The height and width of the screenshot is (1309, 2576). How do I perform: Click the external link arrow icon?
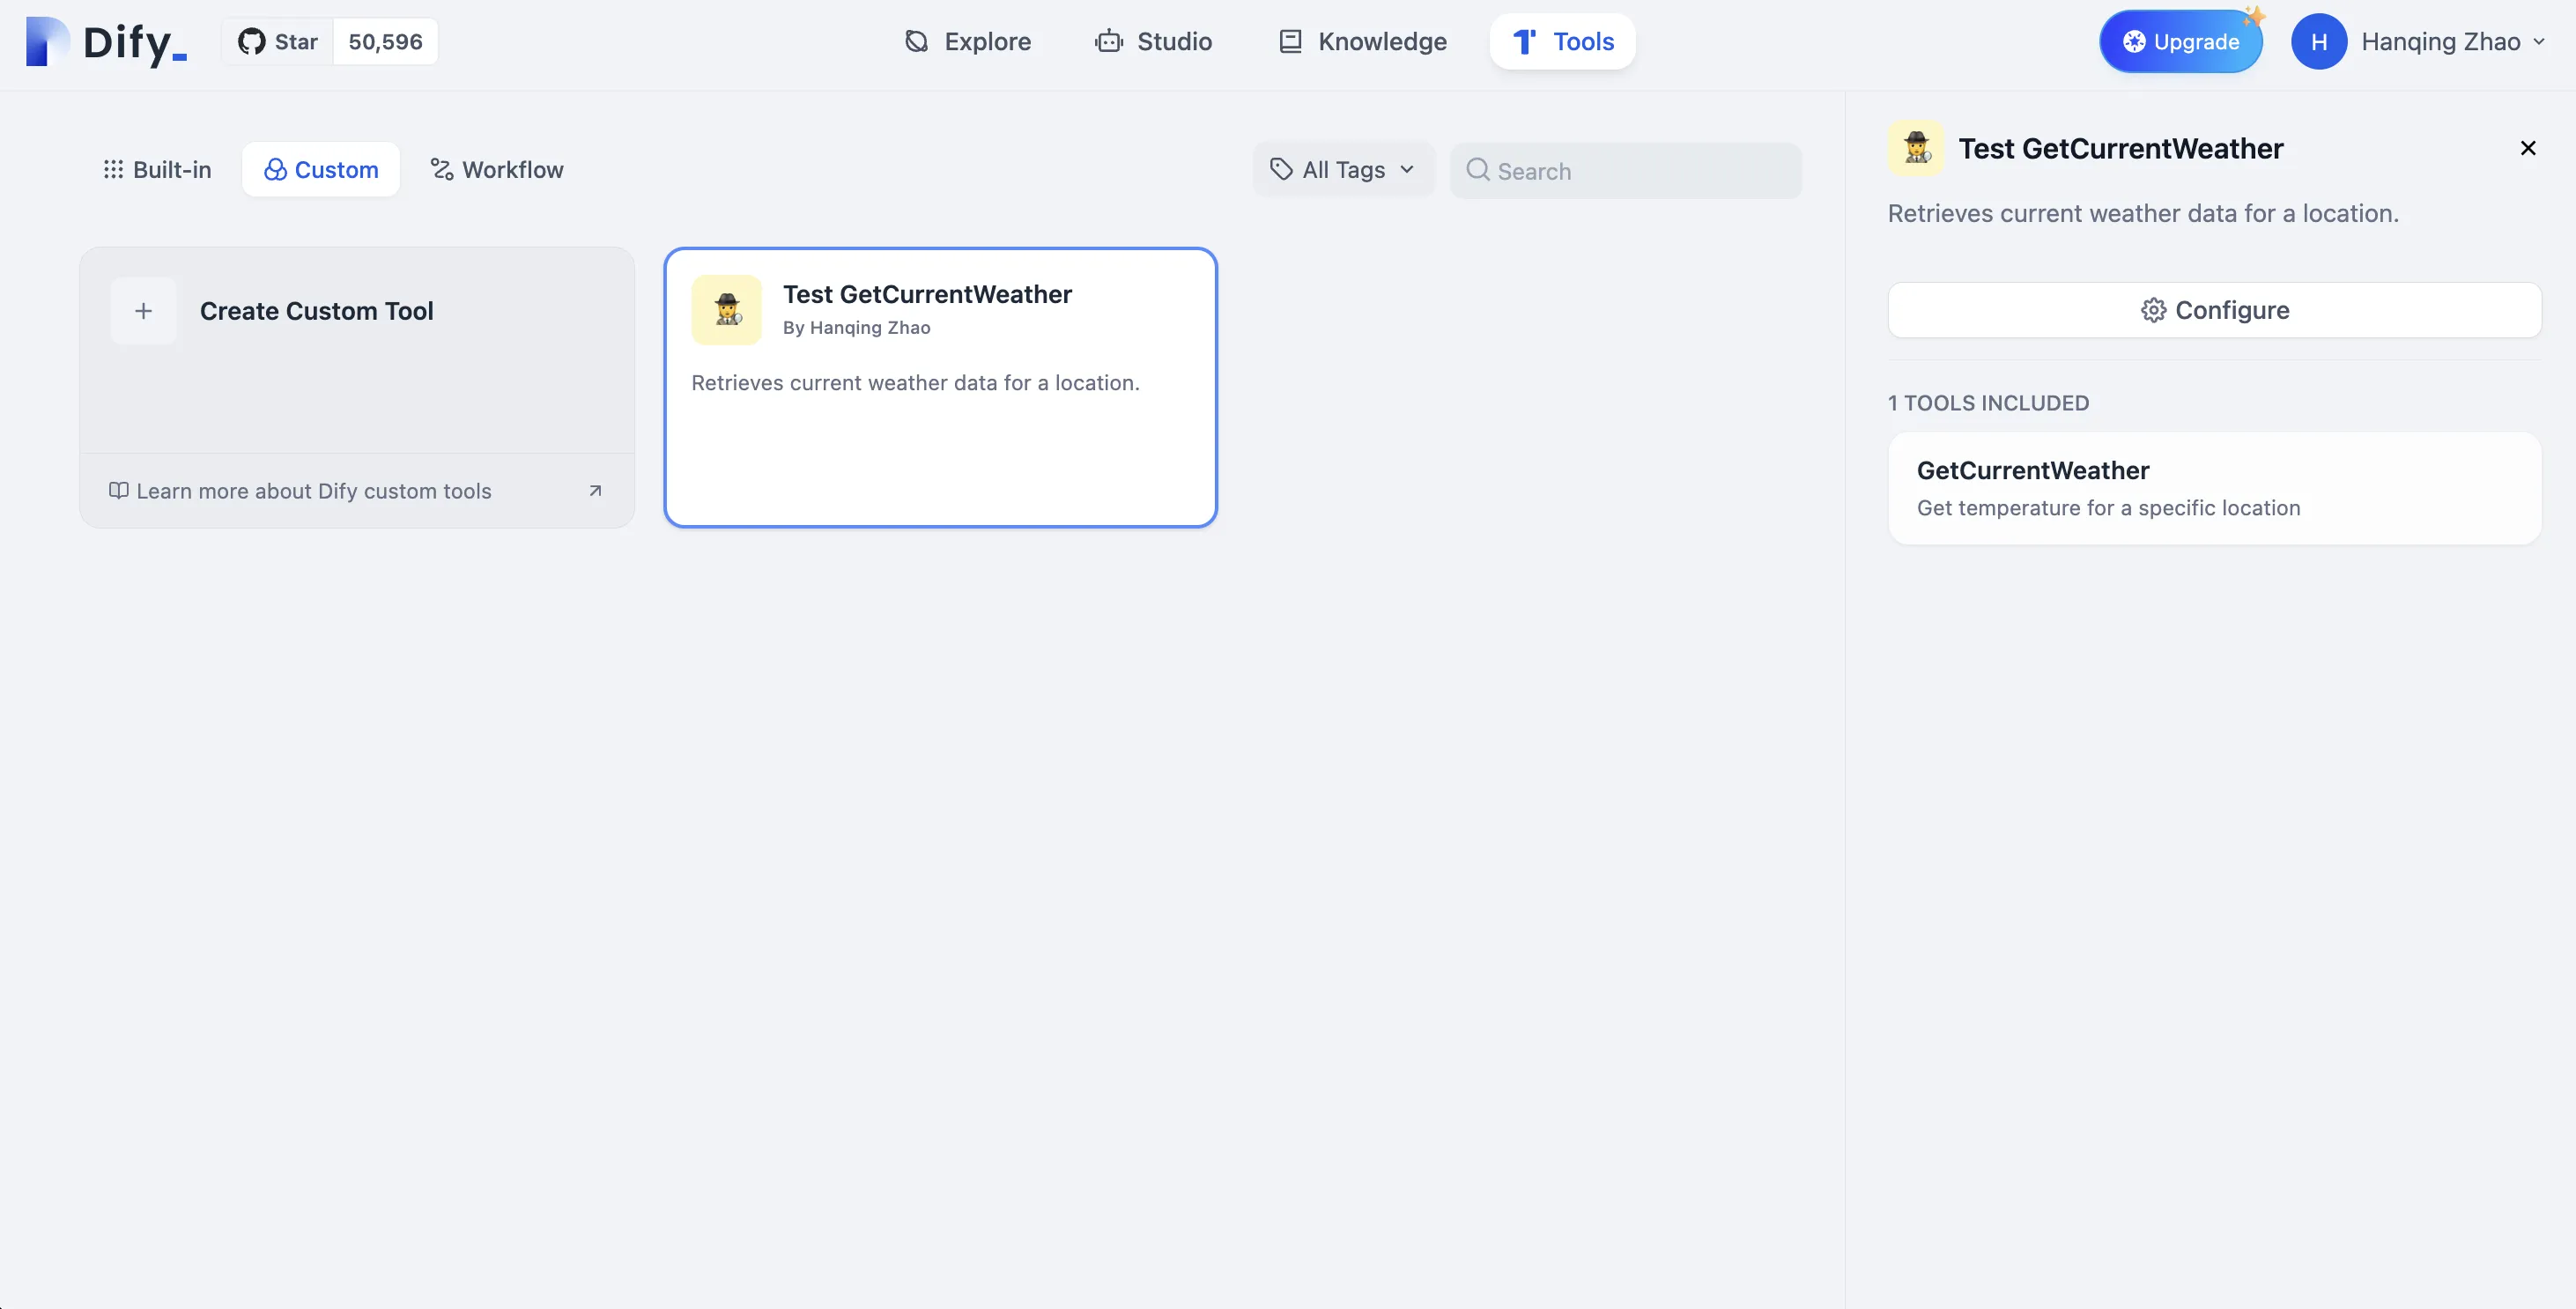coord(595,491)
